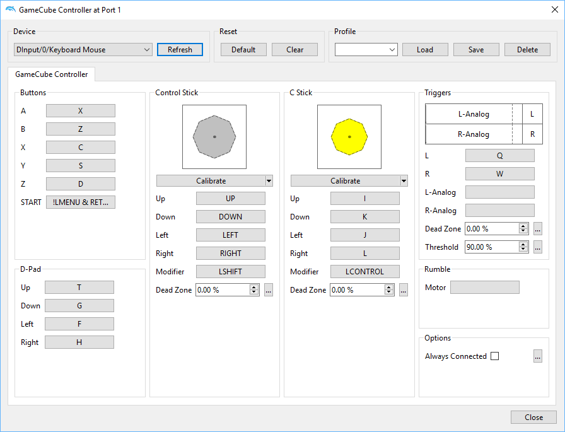Remap D-Pad Up binding
Image resolution: width=565 pixels, height=432 pixels.
79,288
